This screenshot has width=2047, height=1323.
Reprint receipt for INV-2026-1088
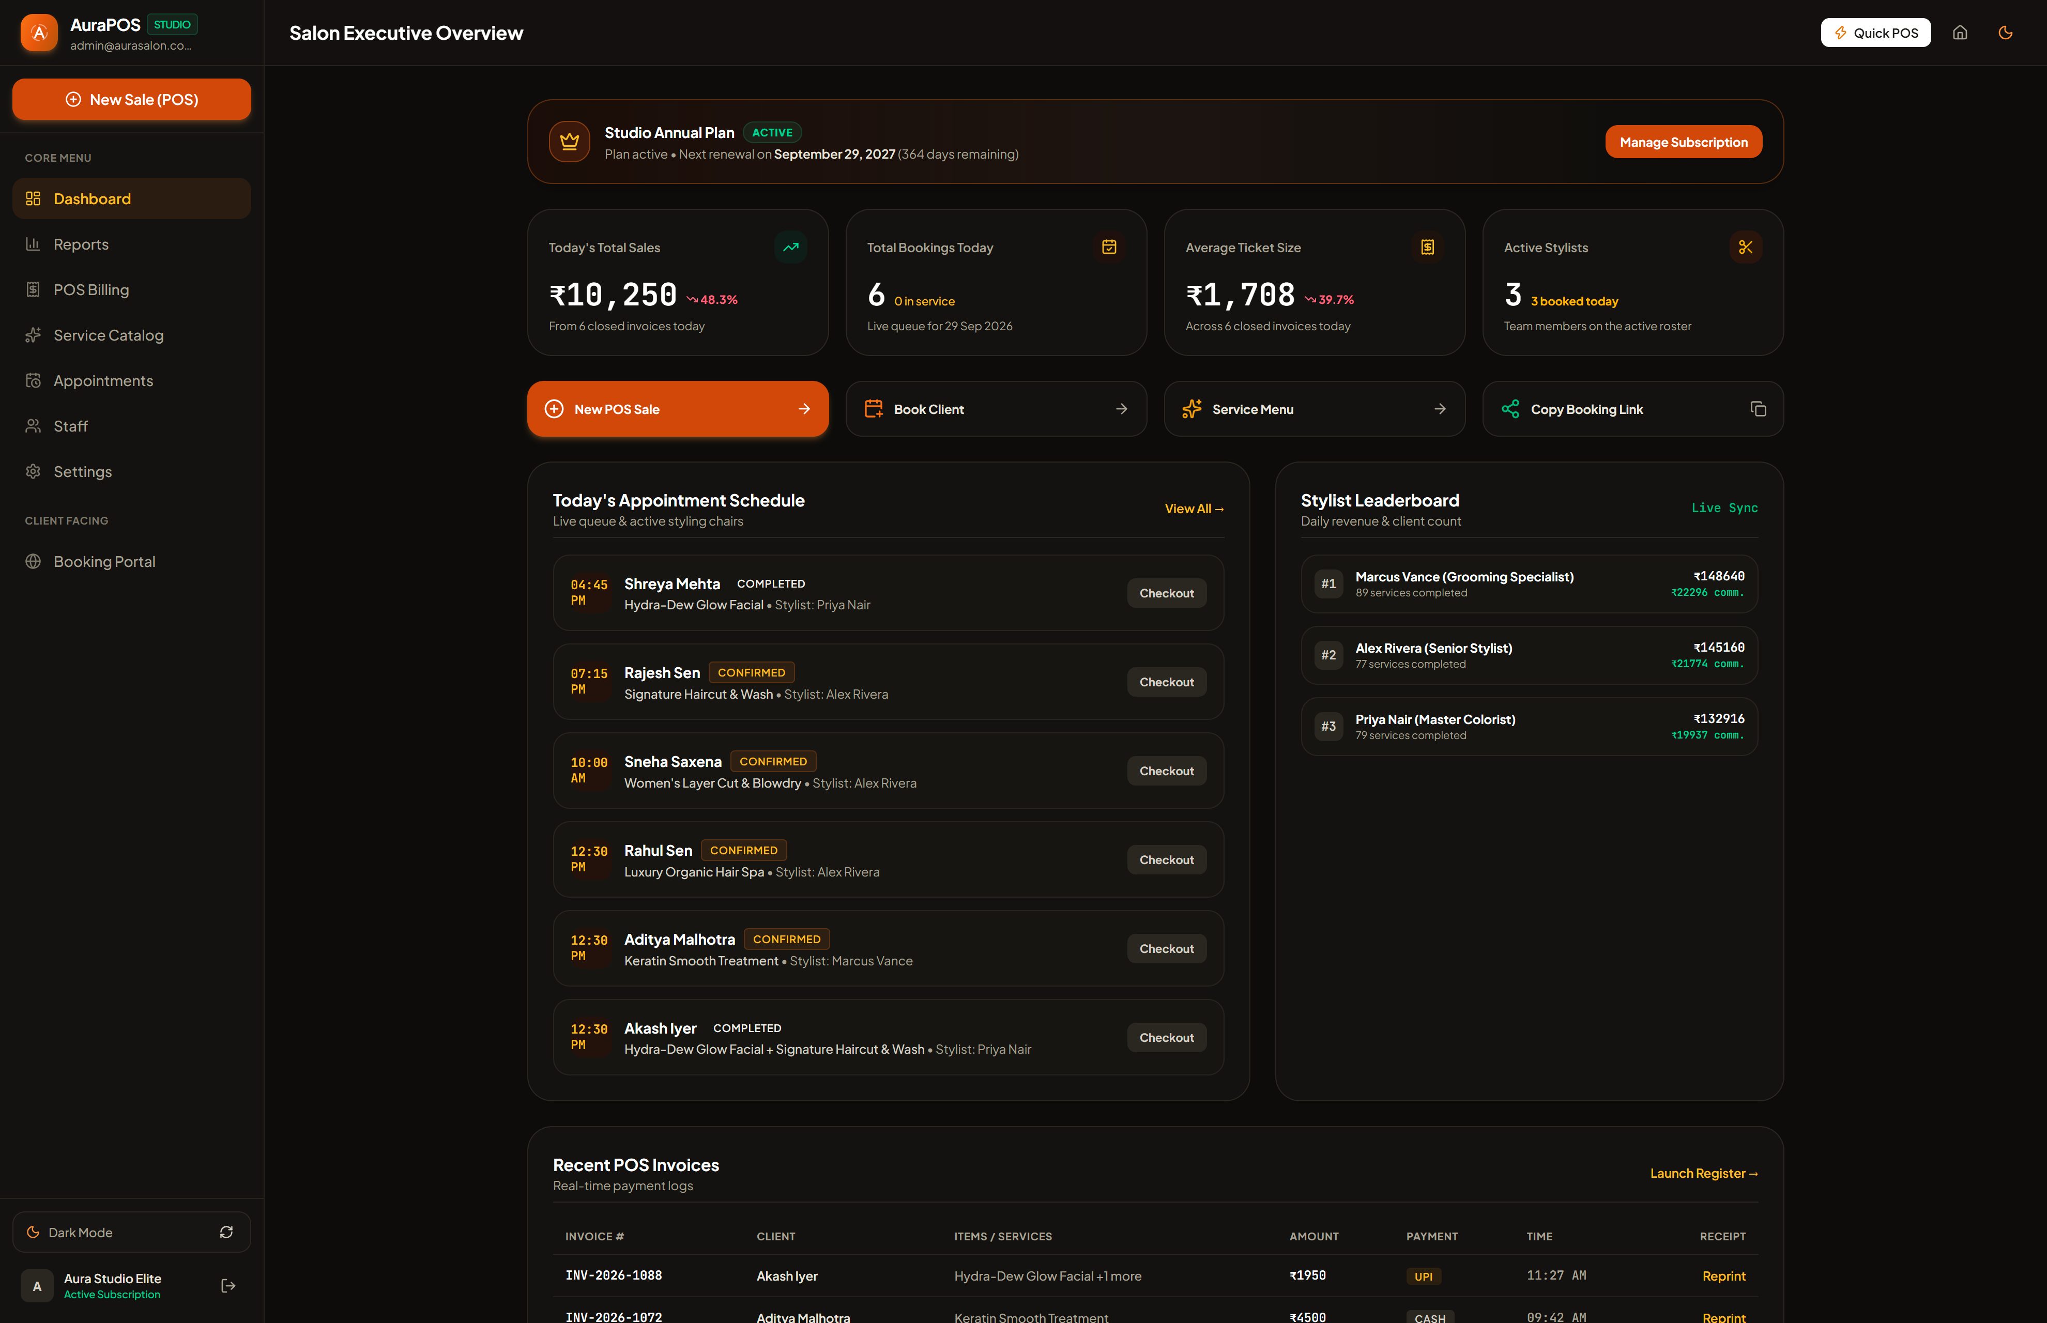tap(1723, 1276)
